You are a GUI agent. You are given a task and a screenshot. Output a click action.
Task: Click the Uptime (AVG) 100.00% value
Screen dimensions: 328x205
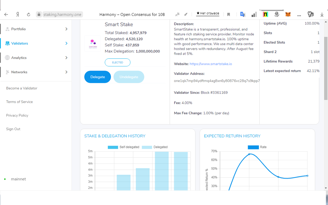point(312,24)
